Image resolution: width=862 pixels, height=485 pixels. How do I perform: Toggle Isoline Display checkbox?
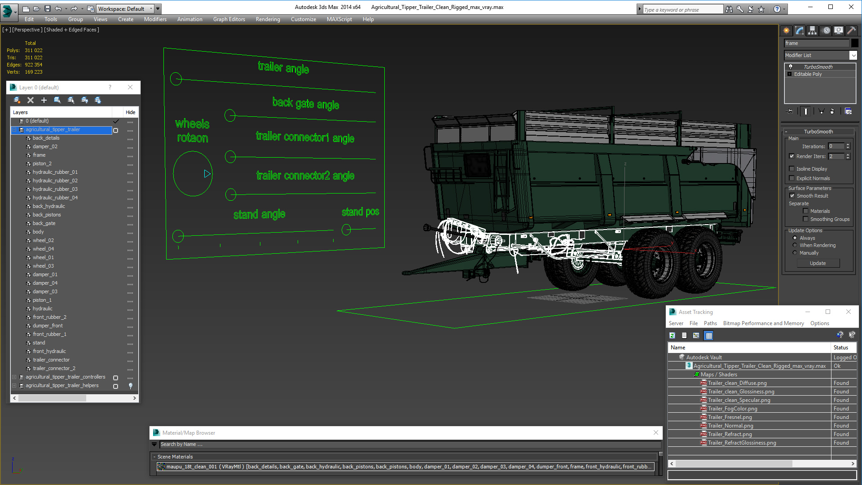point(792,169)
